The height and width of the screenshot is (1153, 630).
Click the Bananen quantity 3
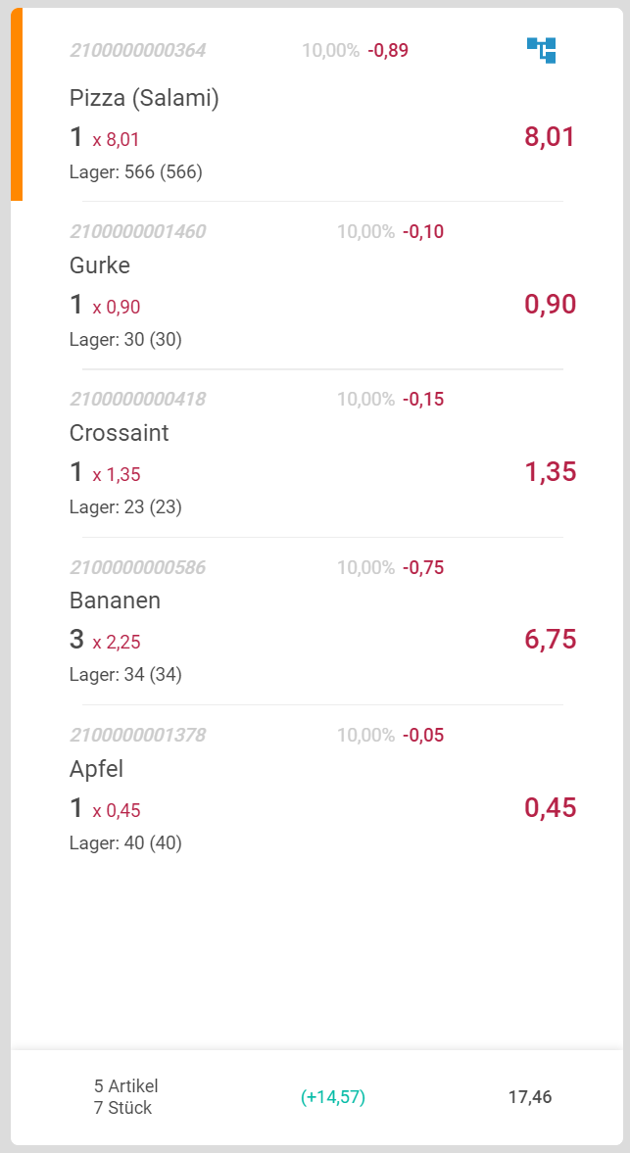pos(77,640)
